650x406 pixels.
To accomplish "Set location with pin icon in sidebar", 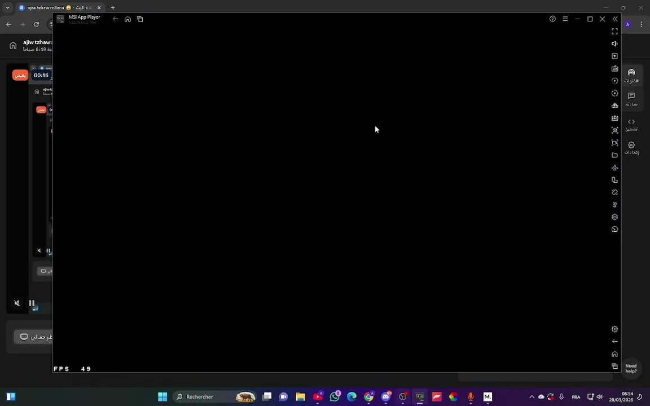I will pos(615,205).
